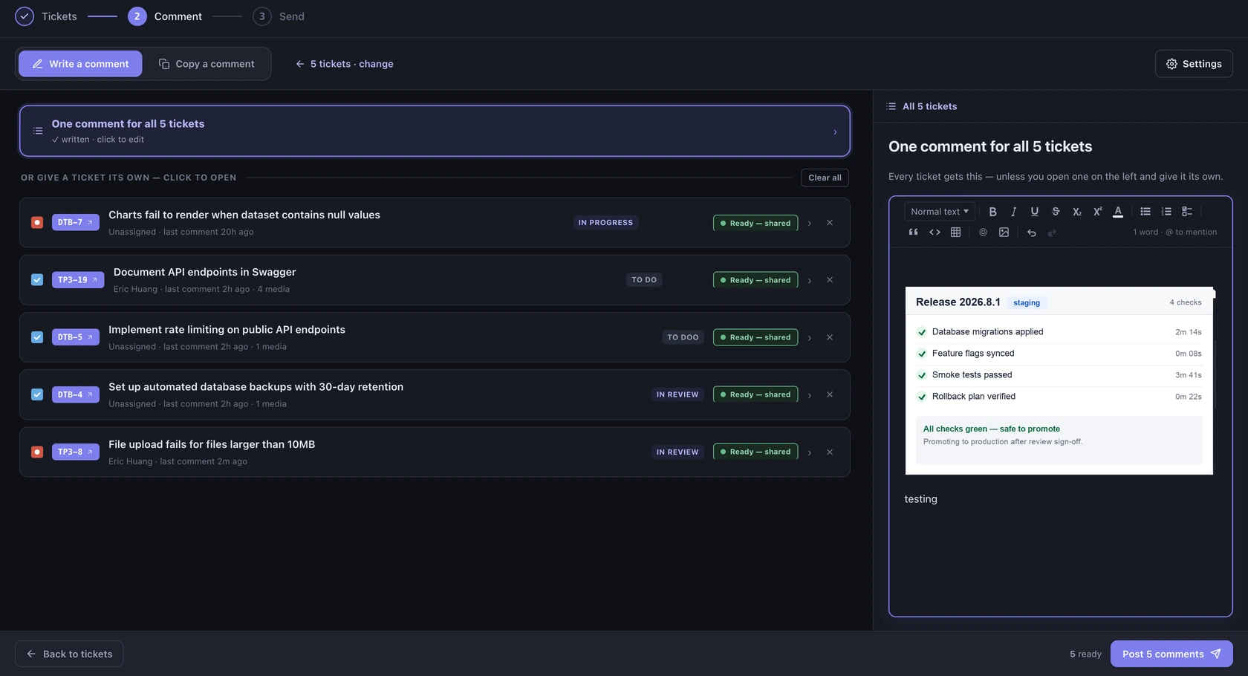Undo the last edit
The height and width of the screenshot is (676, 1248).
1031,233
